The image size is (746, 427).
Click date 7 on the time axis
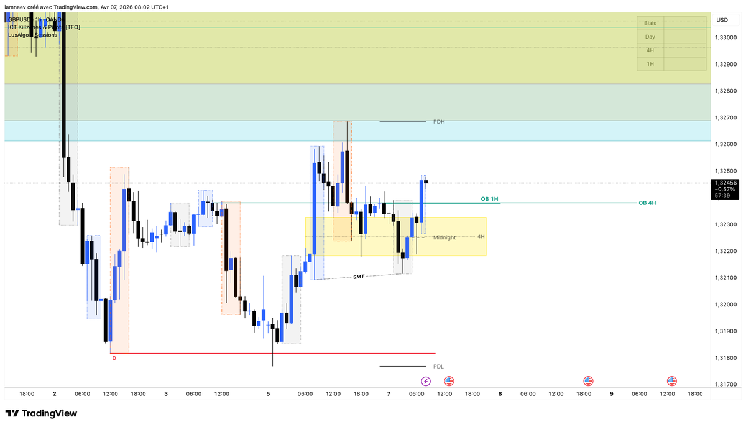pos(389,393)
